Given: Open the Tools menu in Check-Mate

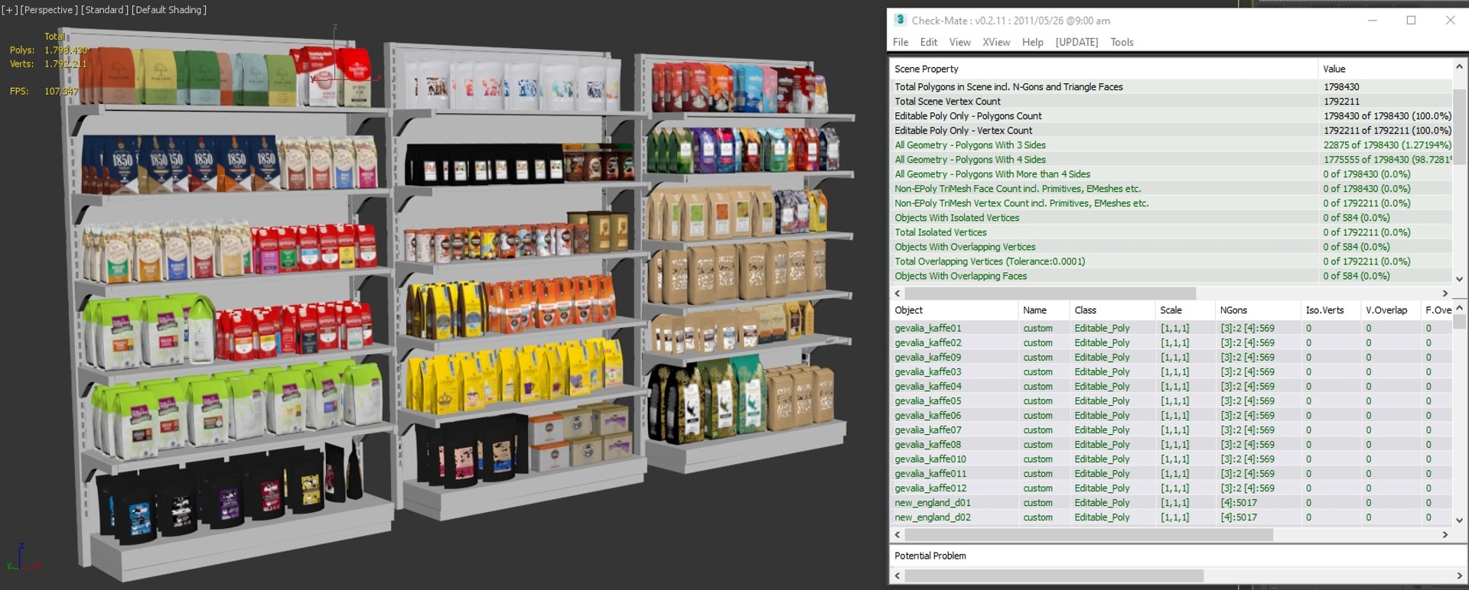Looking at the screenshot, I should [1122, 42].
